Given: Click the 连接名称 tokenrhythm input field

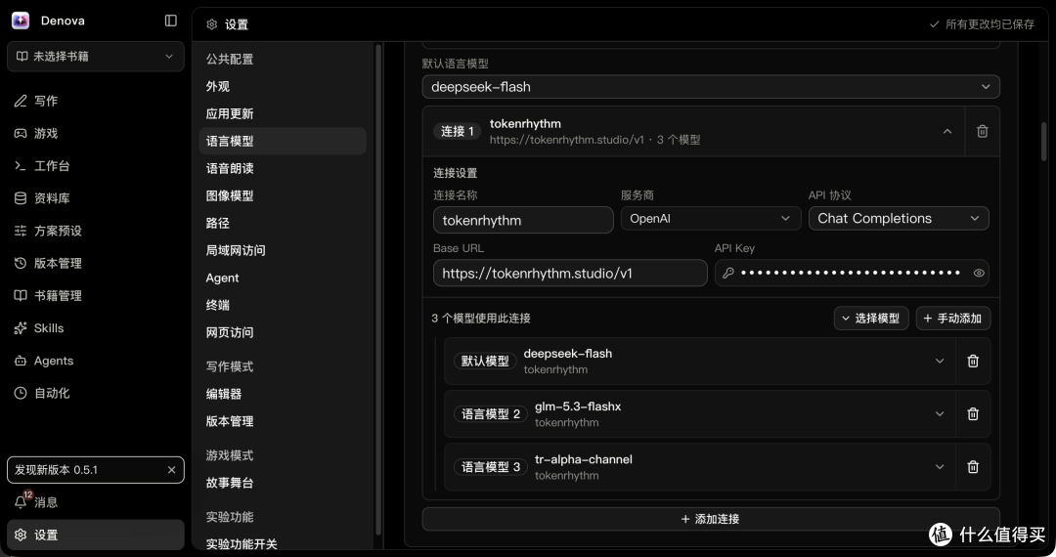Looking at the screenshot, I should [523, 220].
